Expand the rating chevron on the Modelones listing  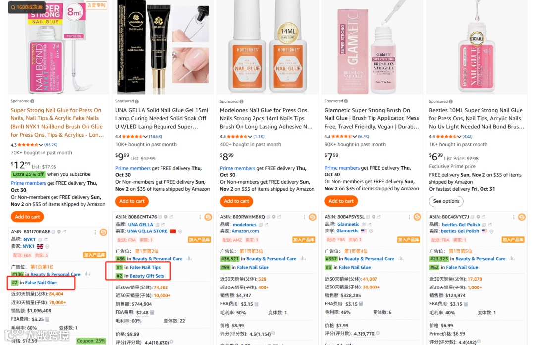[250, 137]
